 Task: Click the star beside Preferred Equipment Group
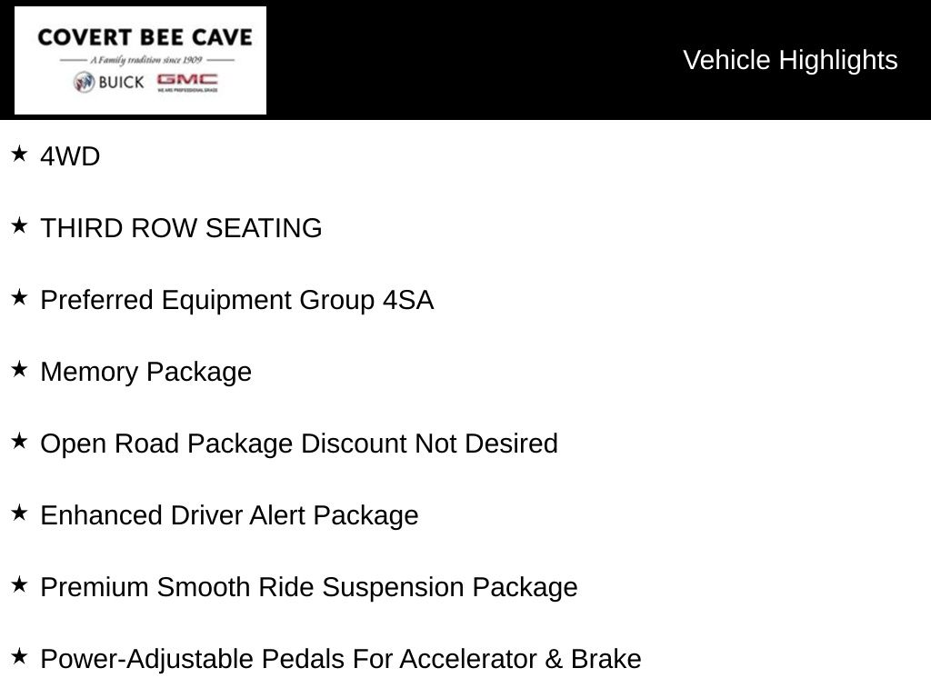[19, 298]
